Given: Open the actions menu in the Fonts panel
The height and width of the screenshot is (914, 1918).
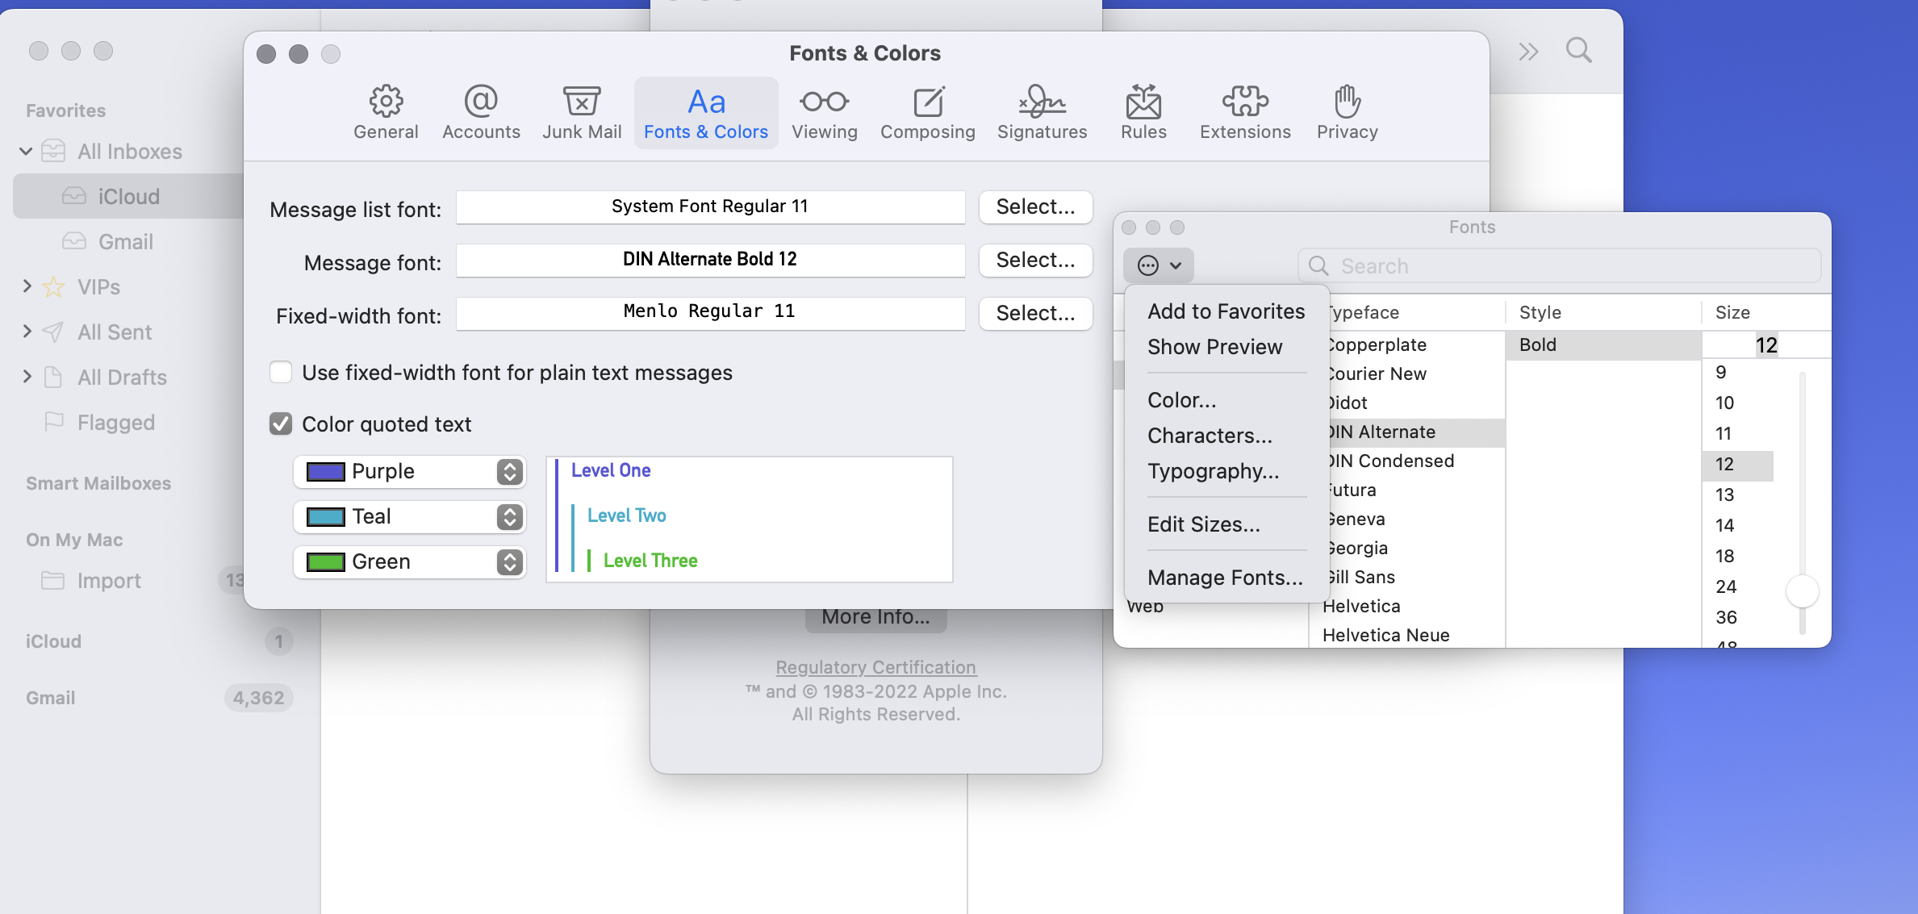Looking at the screenshot, I should click(x=1159, y=265).
